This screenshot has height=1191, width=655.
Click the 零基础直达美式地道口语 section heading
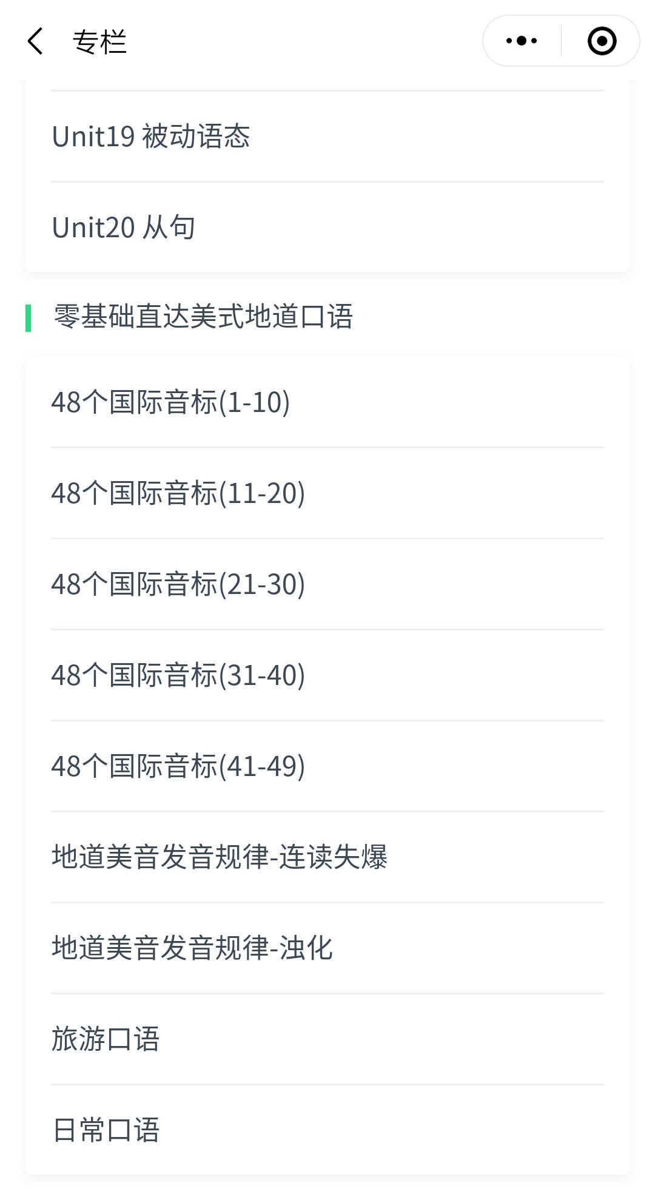point(203,317)
